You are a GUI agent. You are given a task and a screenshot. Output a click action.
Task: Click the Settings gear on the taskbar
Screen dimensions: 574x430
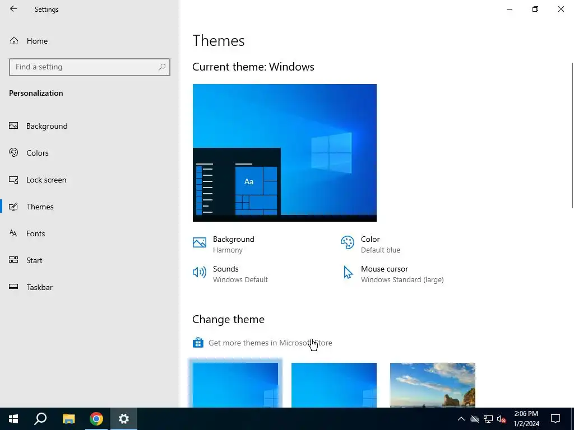pos(124,419)
